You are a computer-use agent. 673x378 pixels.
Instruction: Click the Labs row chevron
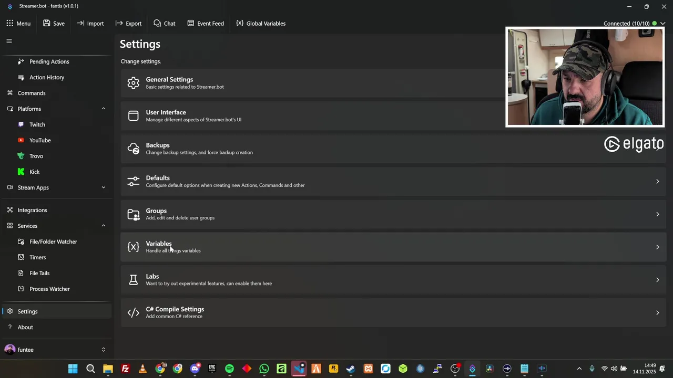coord(657,280)
